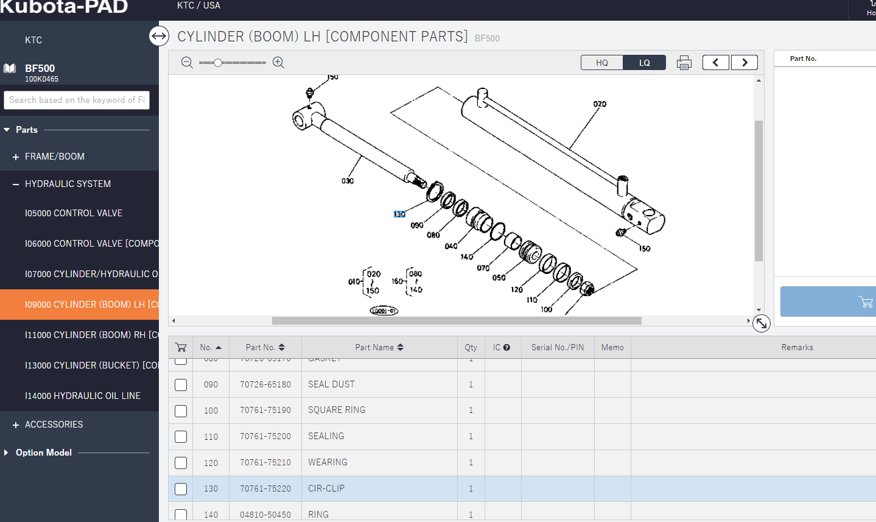Image resolution: width=876 pixels, height=522 pixels.
Task: Collapse the HYDRAULIC SYSTEM category
Action: (16, 184)
